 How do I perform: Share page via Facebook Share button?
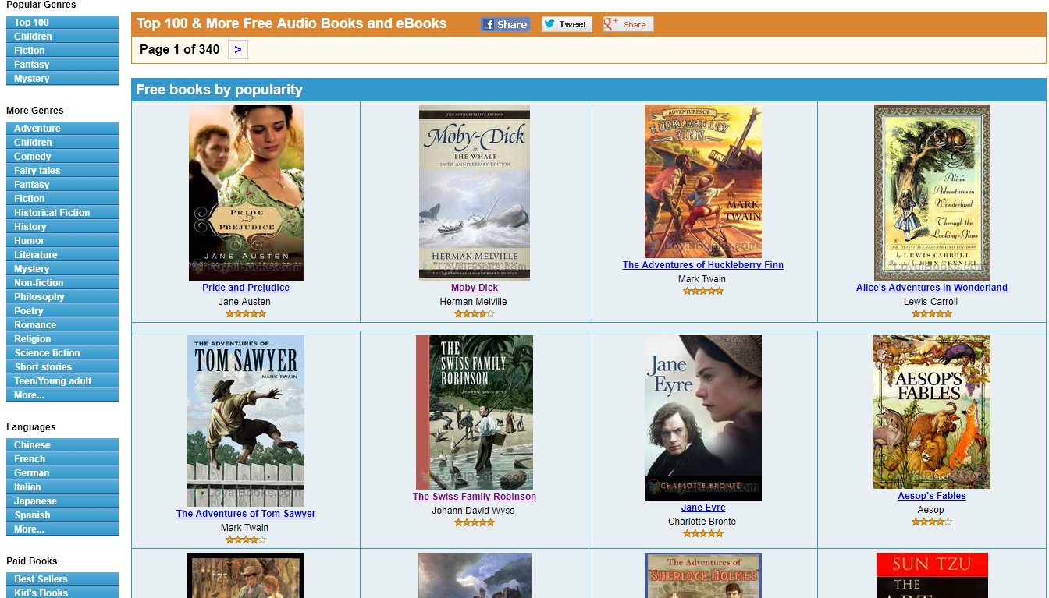tap(505, 24)
